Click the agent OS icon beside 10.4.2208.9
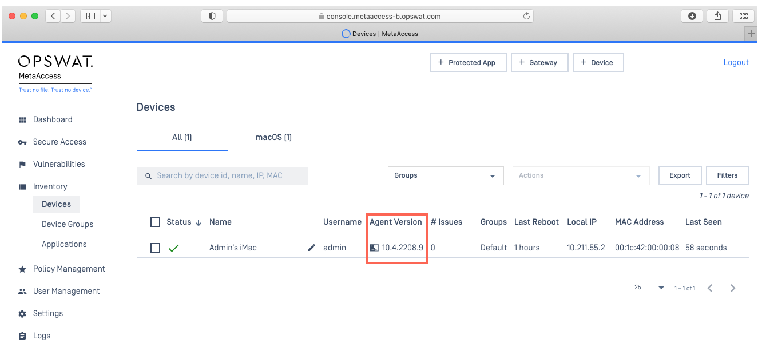The height and width of the screenshot is (359, 762). click(x=374, y=248)
